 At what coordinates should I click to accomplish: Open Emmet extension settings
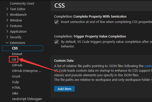click(17, 54)
